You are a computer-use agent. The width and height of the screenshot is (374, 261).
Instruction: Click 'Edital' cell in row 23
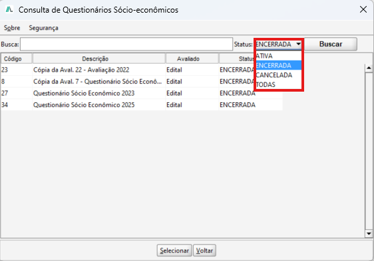click(192, 70)
